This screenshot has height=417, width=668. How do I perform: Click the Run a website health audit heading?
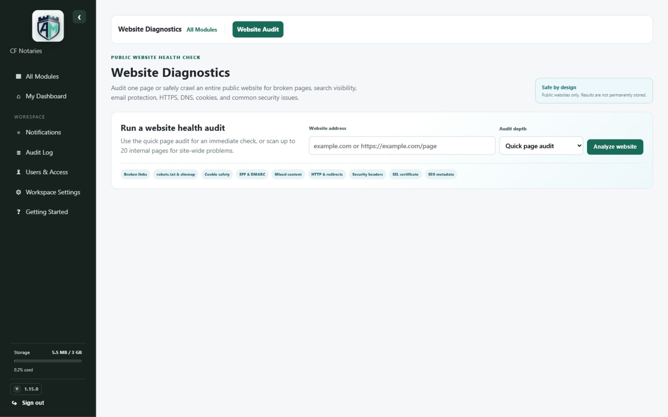point(173,128)
